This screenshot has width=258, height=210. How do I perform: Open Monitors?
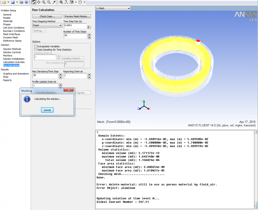7,56
